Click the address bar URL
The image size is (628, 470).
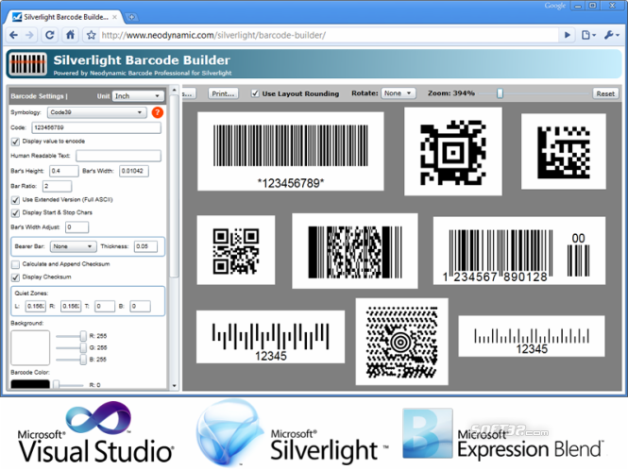click(213, 35)
